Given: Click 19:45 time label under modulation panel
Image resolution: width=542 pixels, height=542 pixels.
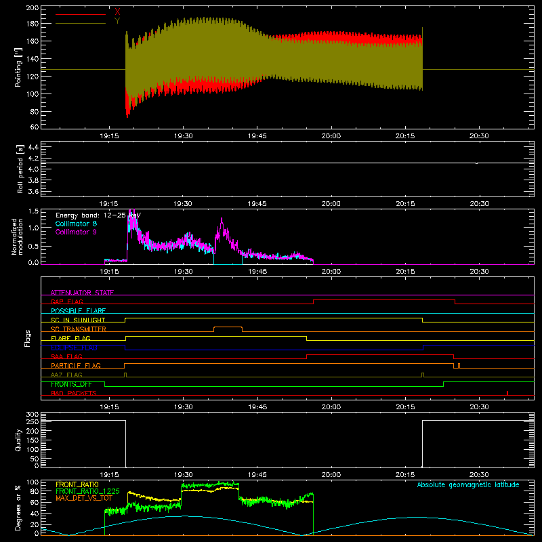Looking at the screenshot, I should coord(257,272).
